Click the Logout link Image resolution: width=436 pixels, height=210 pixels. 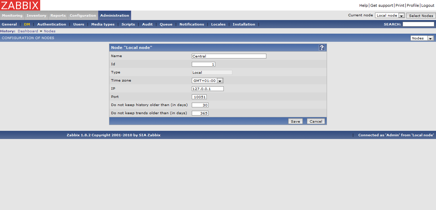click(428, 5)
